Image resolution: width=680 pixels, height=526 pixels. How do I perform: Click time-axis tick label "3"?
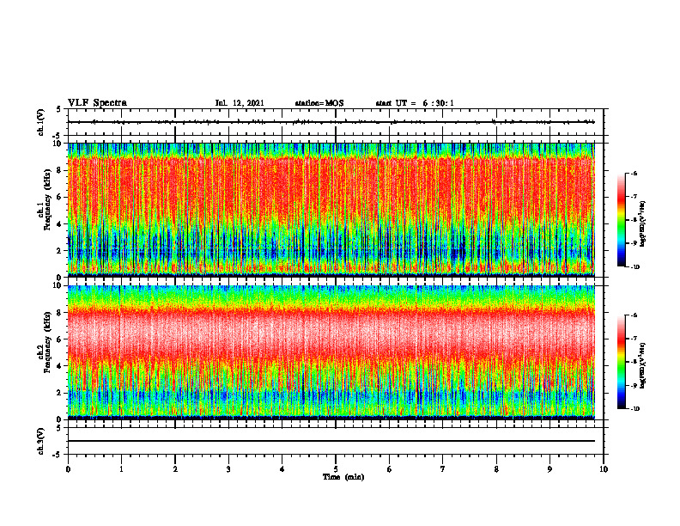pyautogui.click(x=228, y=469)
